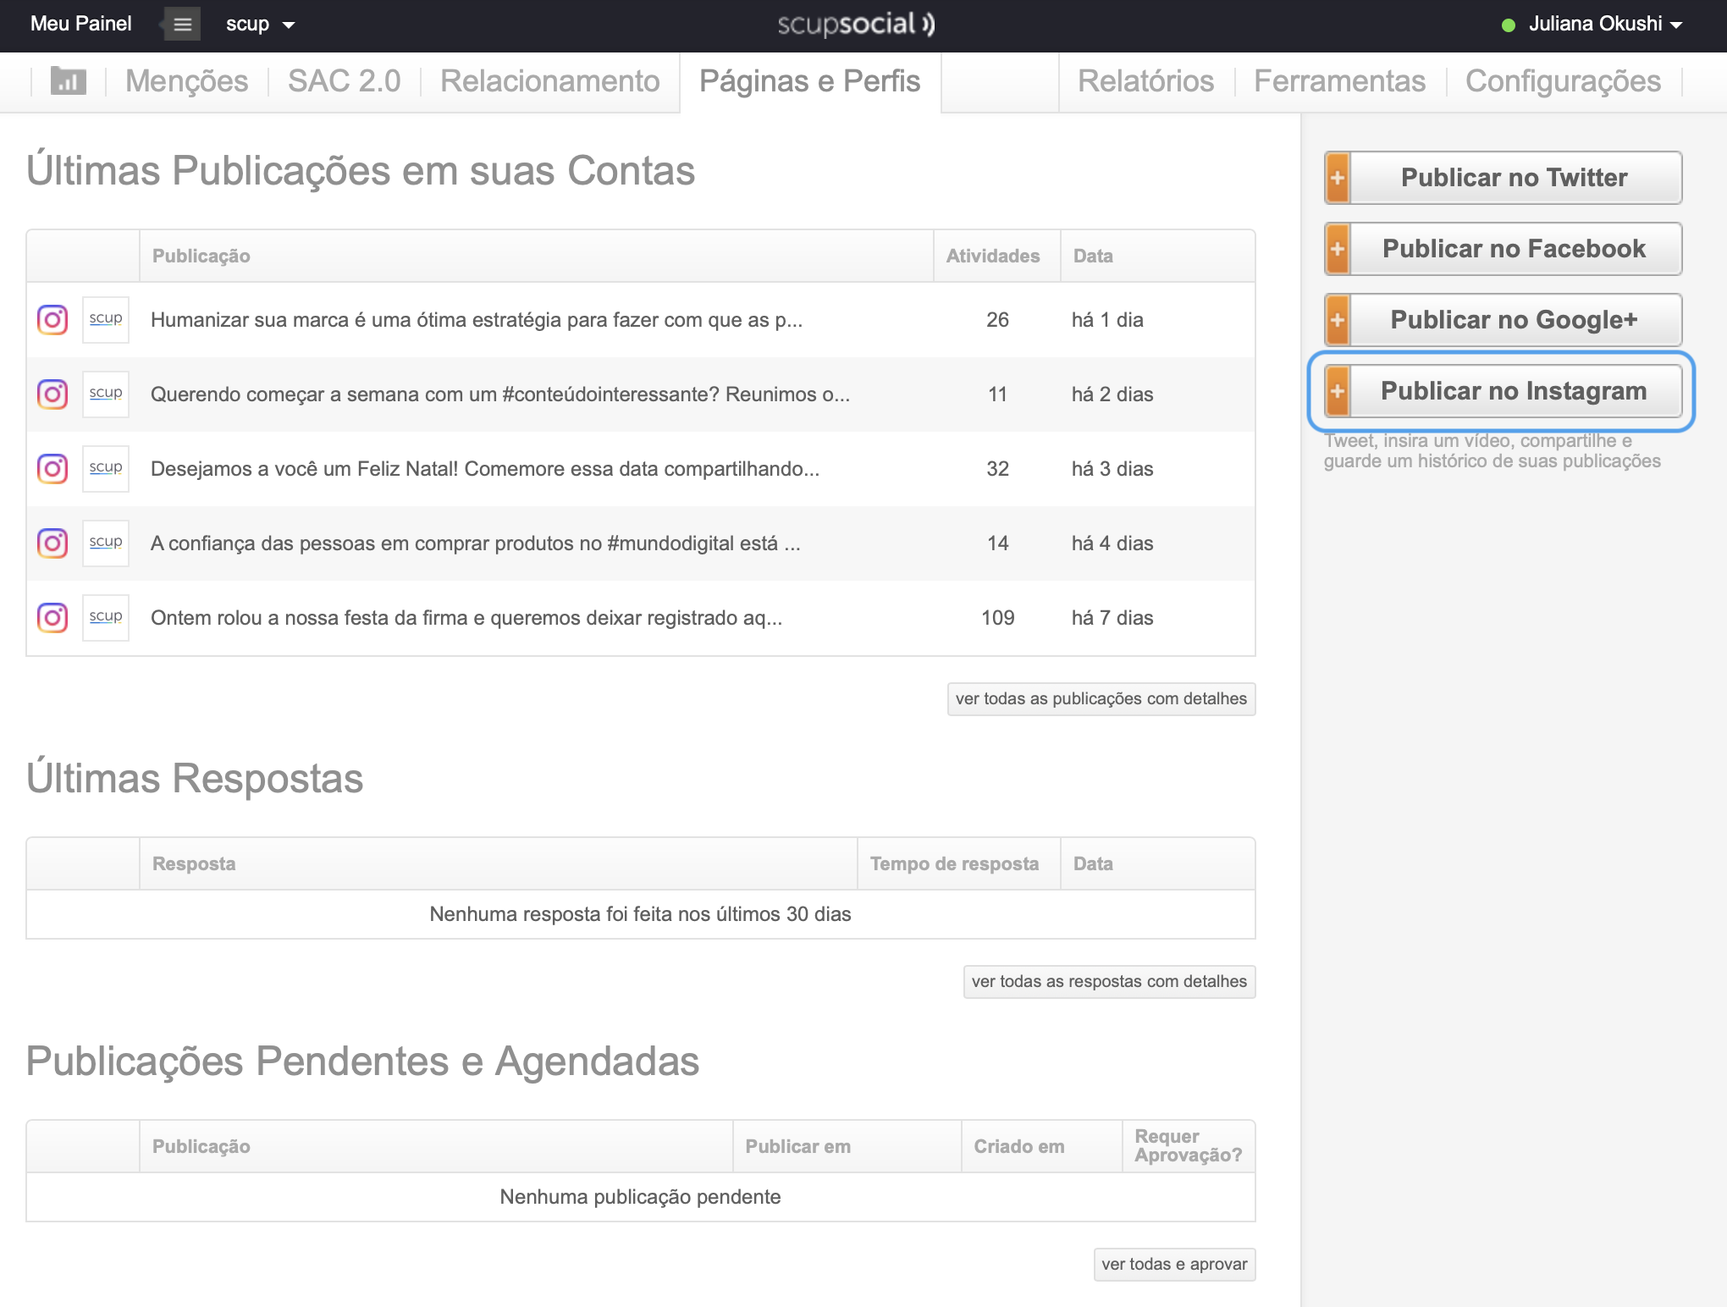Select the Páginas e Perfis tab
Screen dimensions: 1727x1307
[x=809, y=81]
